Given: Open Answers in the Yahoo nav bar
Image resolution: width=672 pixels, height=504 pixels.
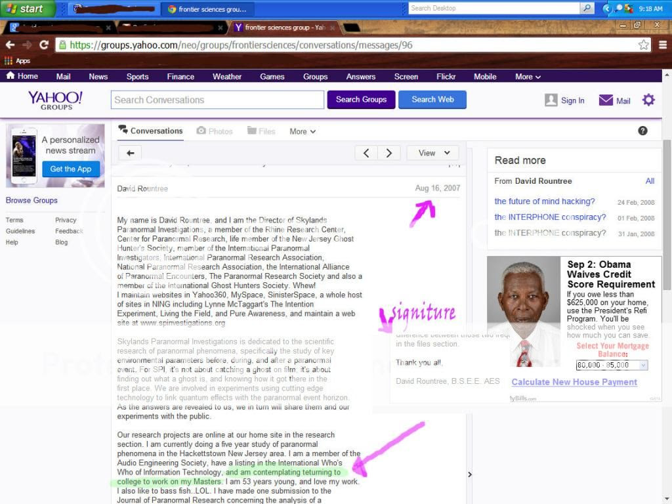Looking at the screenshot, I should click(361, 76).
